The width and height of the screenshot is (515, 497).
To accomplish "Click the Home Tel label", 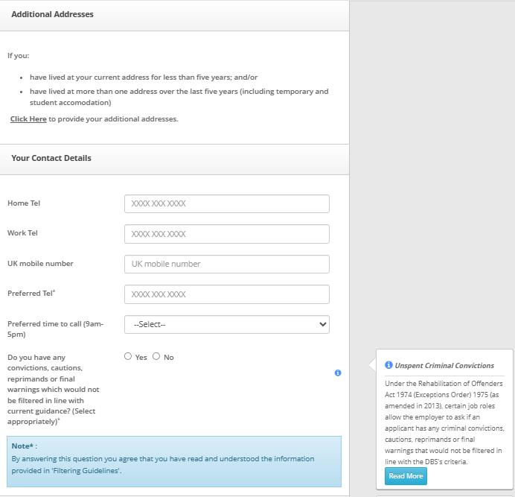I will point(24,203).
